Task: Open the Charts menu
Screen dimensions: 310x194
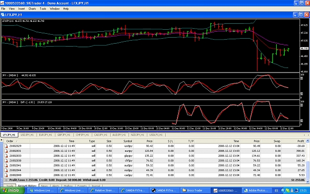Action: [x=32, y=9]
